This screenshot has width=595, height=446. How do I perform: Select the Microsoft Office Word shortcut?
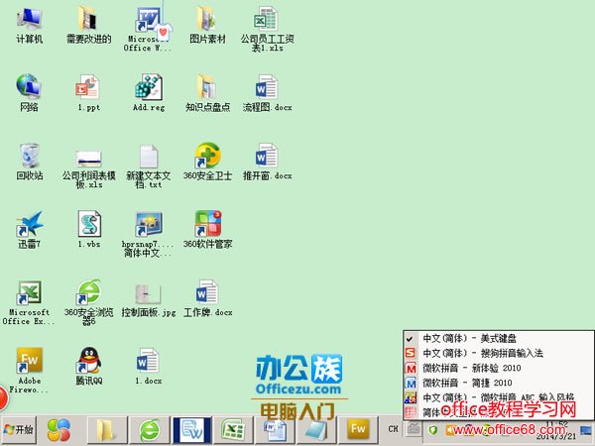[x=149, y=29]
